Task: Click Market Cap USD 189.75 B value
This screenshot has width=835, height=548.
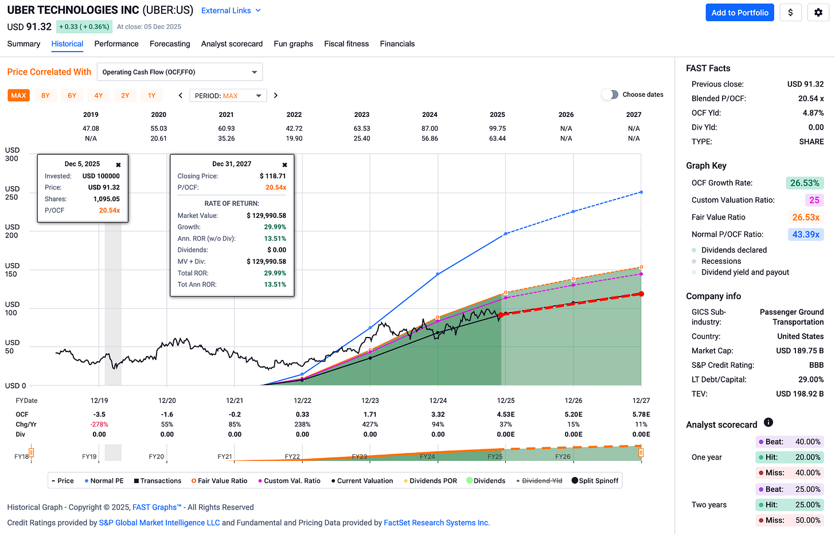Action: tap(800, 351)
